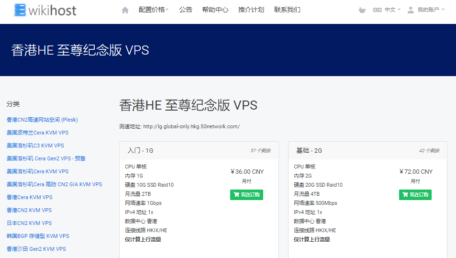The image size is (456, 258).
Task: Open 香港Cera KVM VPS category
Action: [x=30, y=197]
